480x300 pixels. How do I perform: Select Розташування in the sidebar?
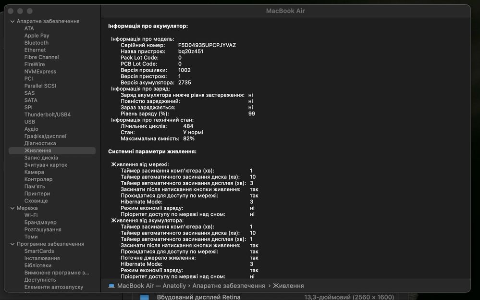click(x=43, y=229)
